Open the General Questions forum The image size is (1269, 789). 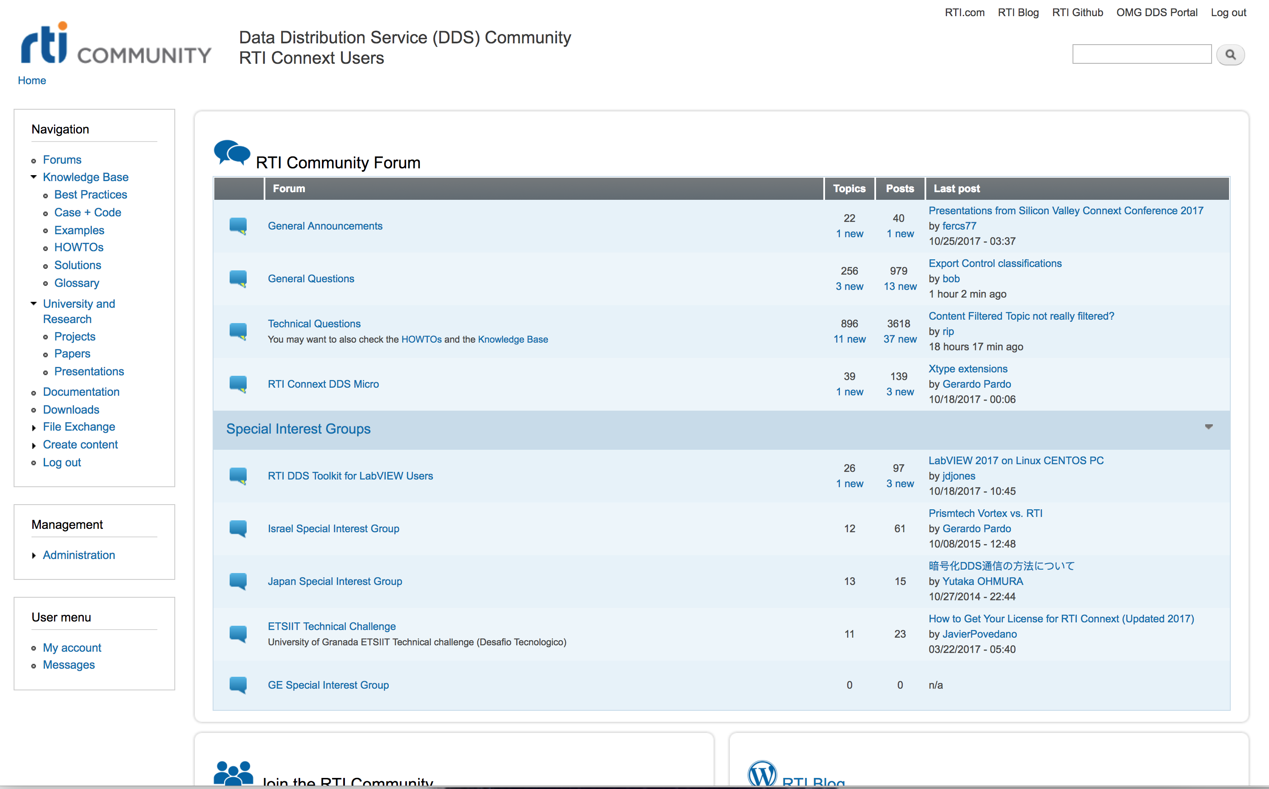310,278
